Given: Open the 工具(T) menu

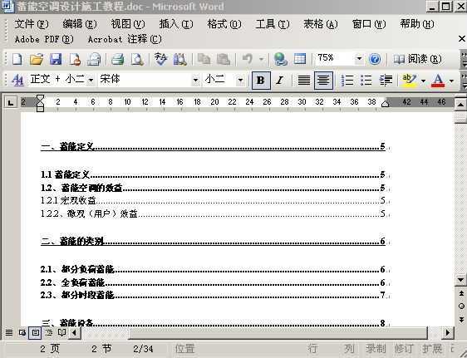Looking at the screenshot, I should click(x=273, y=24).
